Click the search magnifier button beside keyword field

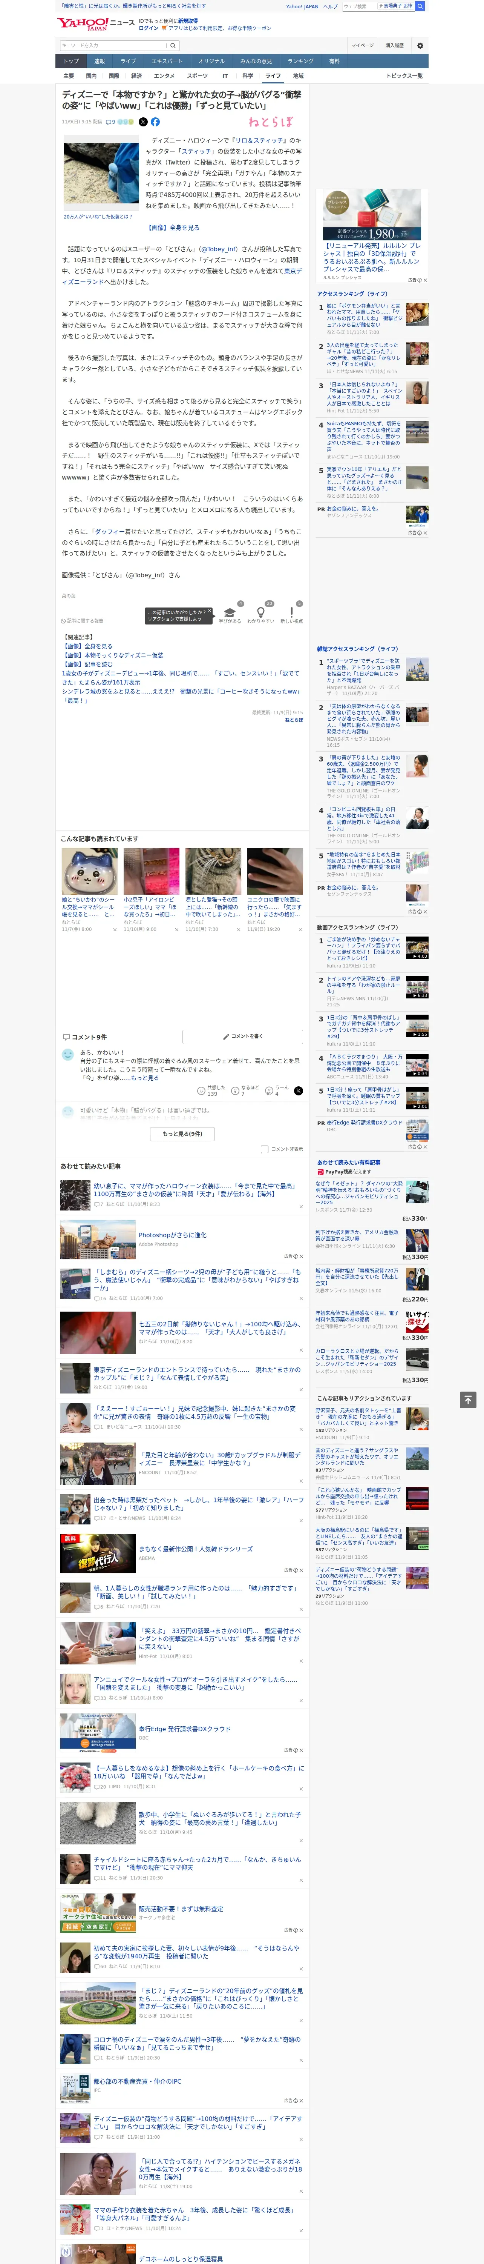[173, 45]
